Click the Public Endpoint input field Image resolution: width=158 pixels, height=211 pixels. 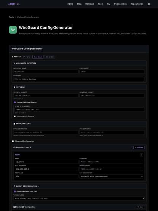46,132
